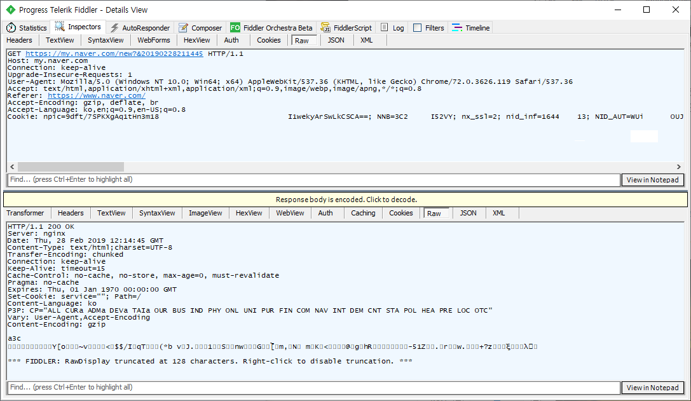Click response pane Find input field
Screen dimensions: 691x401
pyautogui.click(x=314, y=388)
